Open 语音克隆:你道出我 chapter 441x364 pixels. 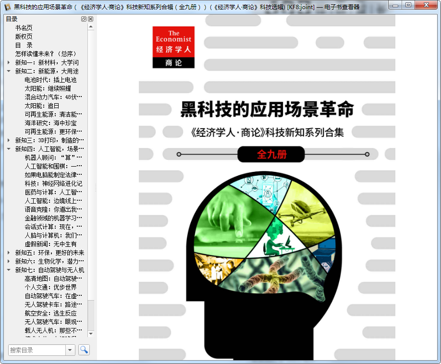coord(53,209)
